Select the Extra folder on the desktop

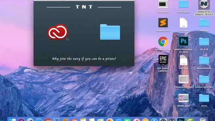click(x=204, y=98)
